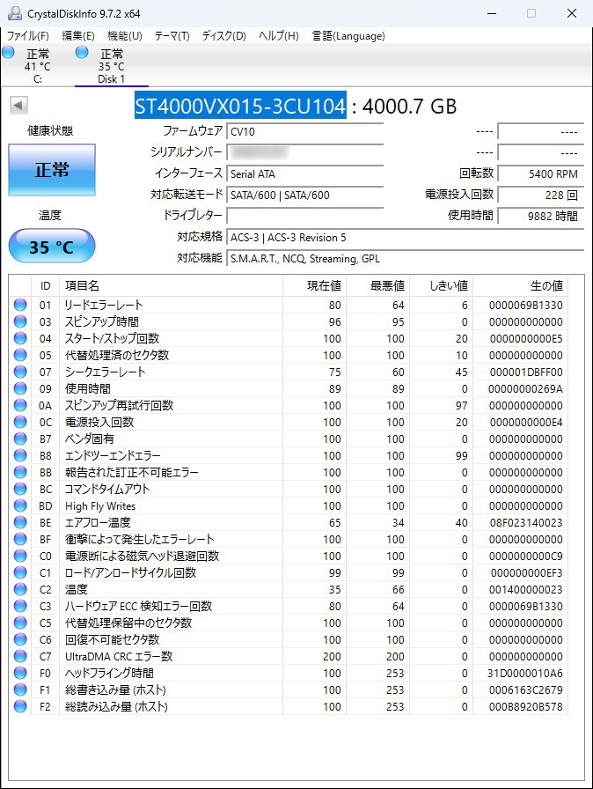This screenshot has width=593, height=789.
Task: Click status icon for 総書き込み量 (ホスト) row
Action: click(x=20, y=689)
